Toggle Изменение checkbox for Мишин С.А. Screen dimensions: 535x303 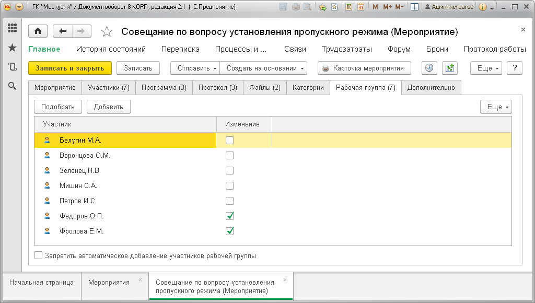(x=230, y=185)
